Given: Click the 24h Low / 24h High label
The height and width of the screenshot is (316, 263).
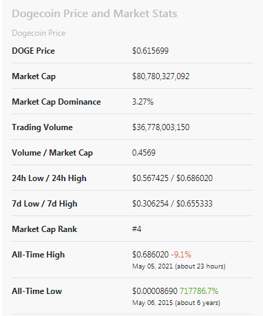Looking at the screenshot, I should coord(49,178).
